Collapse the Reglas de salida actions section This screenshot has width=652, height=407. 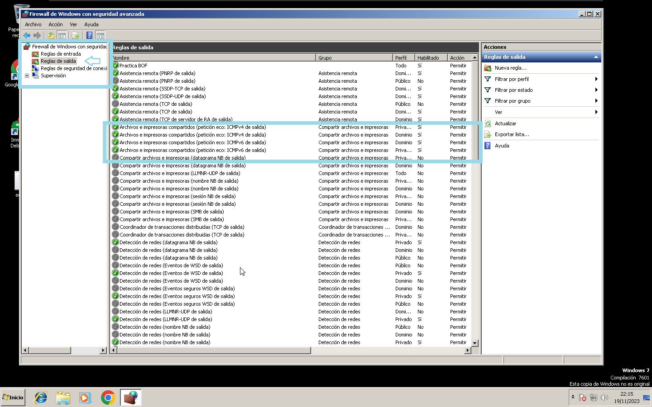point(596,57)
